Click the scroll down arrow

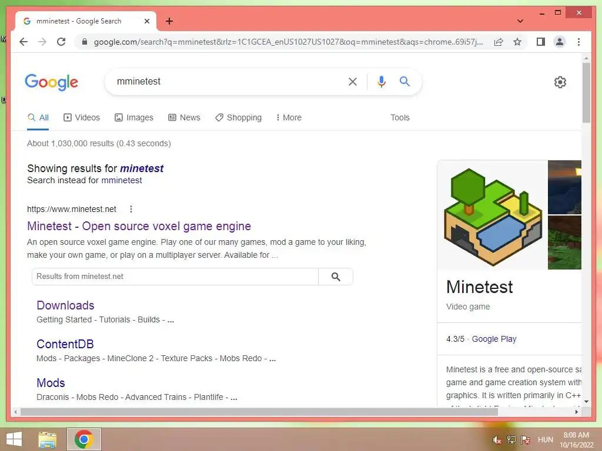(x=586, y=402)
